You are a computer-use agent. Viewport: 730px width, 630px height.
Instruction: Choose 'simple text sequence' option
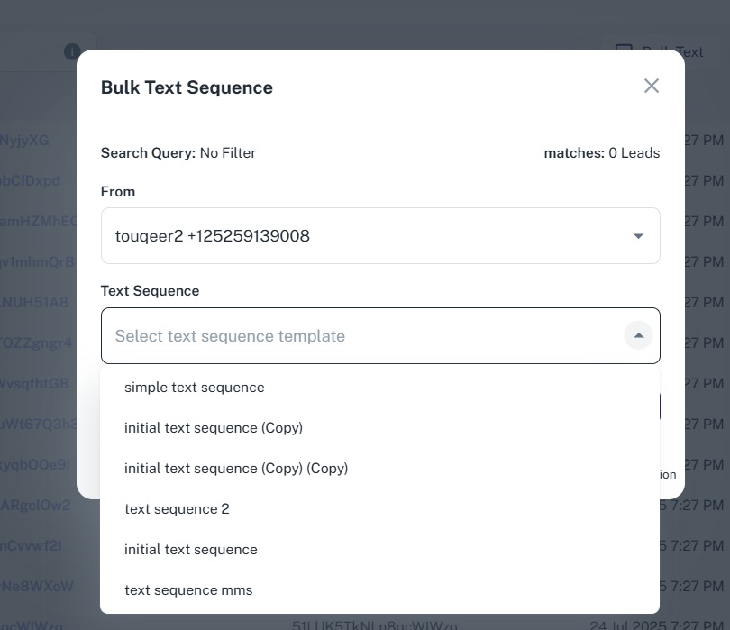pos(195,388)
